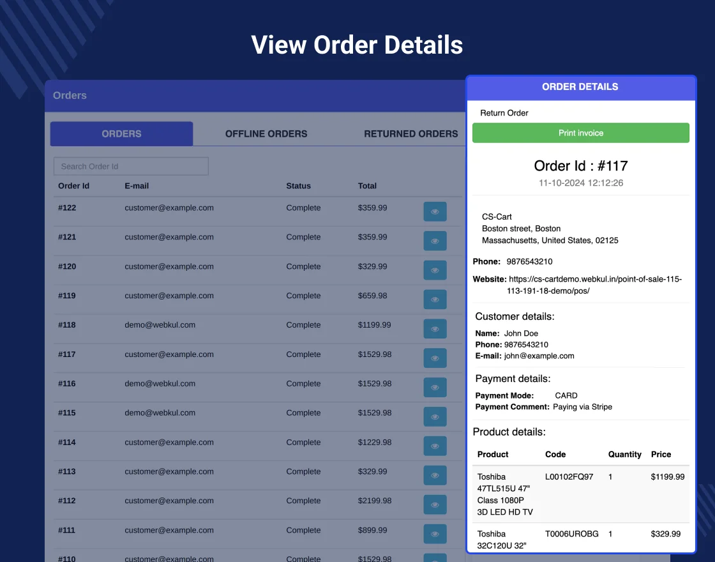Open eye icon for order #120
The width and height of the screenshot is (715, 562).
(435, 270)
